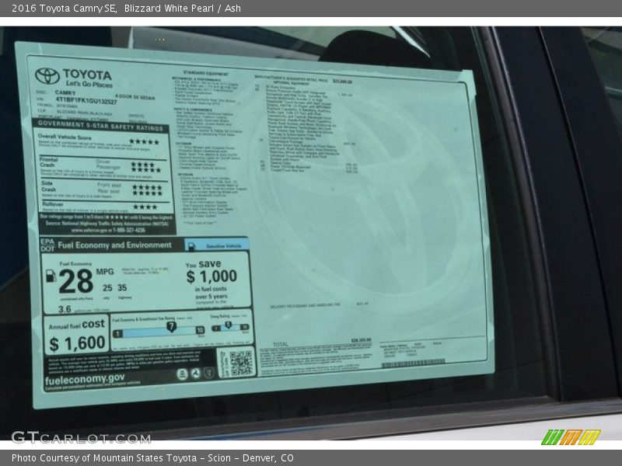Screen dimensions: 622x466
Task: Click the gasoline vehicle pump symbol
Action: (191, 245)
